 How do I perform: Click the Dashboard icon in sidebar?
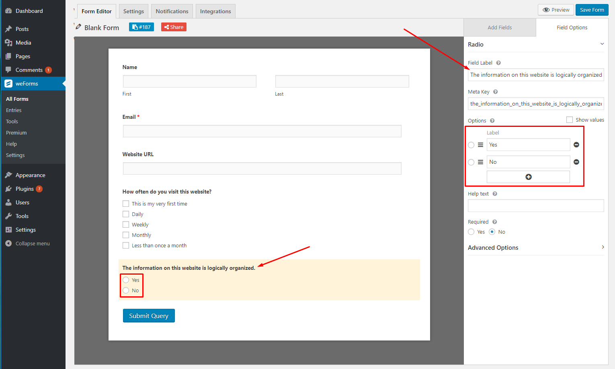coord(8,11)
